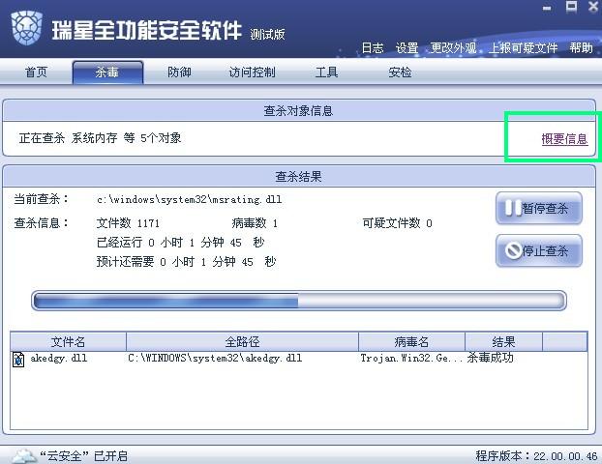Click the pause icon on 暂停查杀
This screenshot has width=602, height=464.
pos(513,208)
